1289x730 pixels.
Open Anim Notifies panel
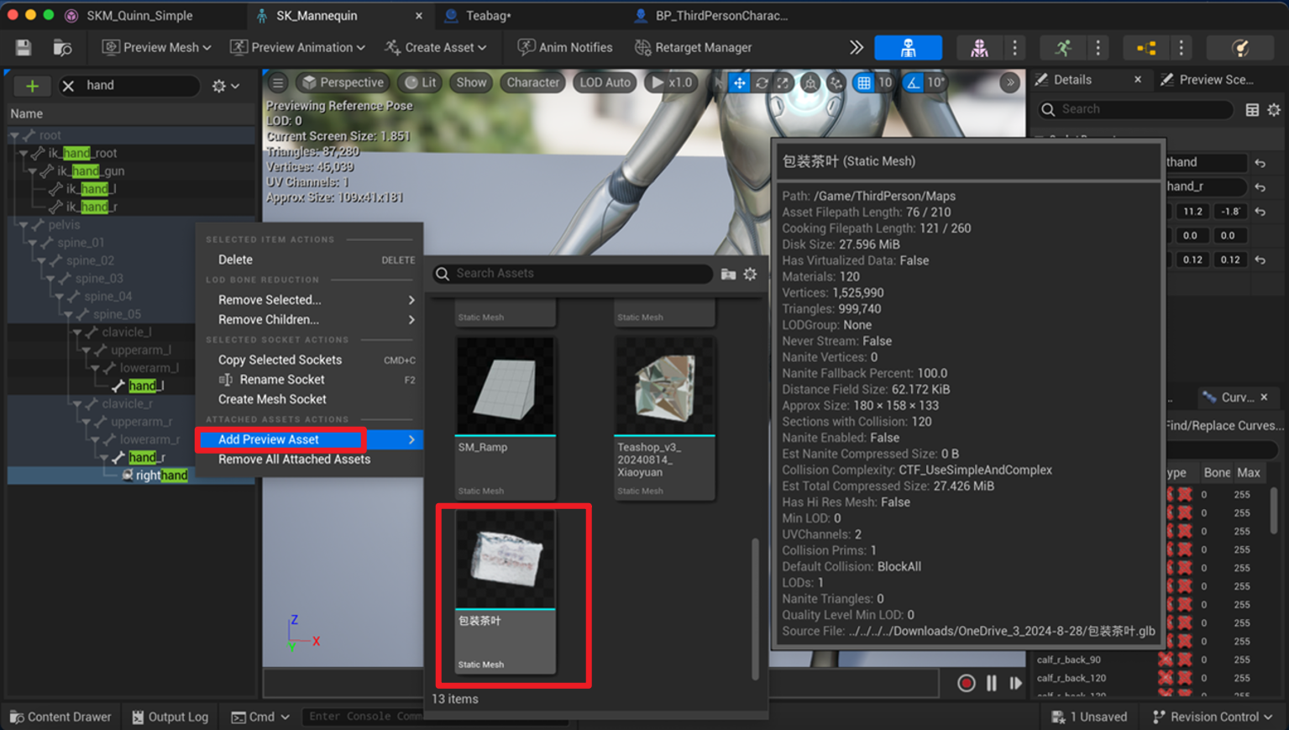[565, 47]
